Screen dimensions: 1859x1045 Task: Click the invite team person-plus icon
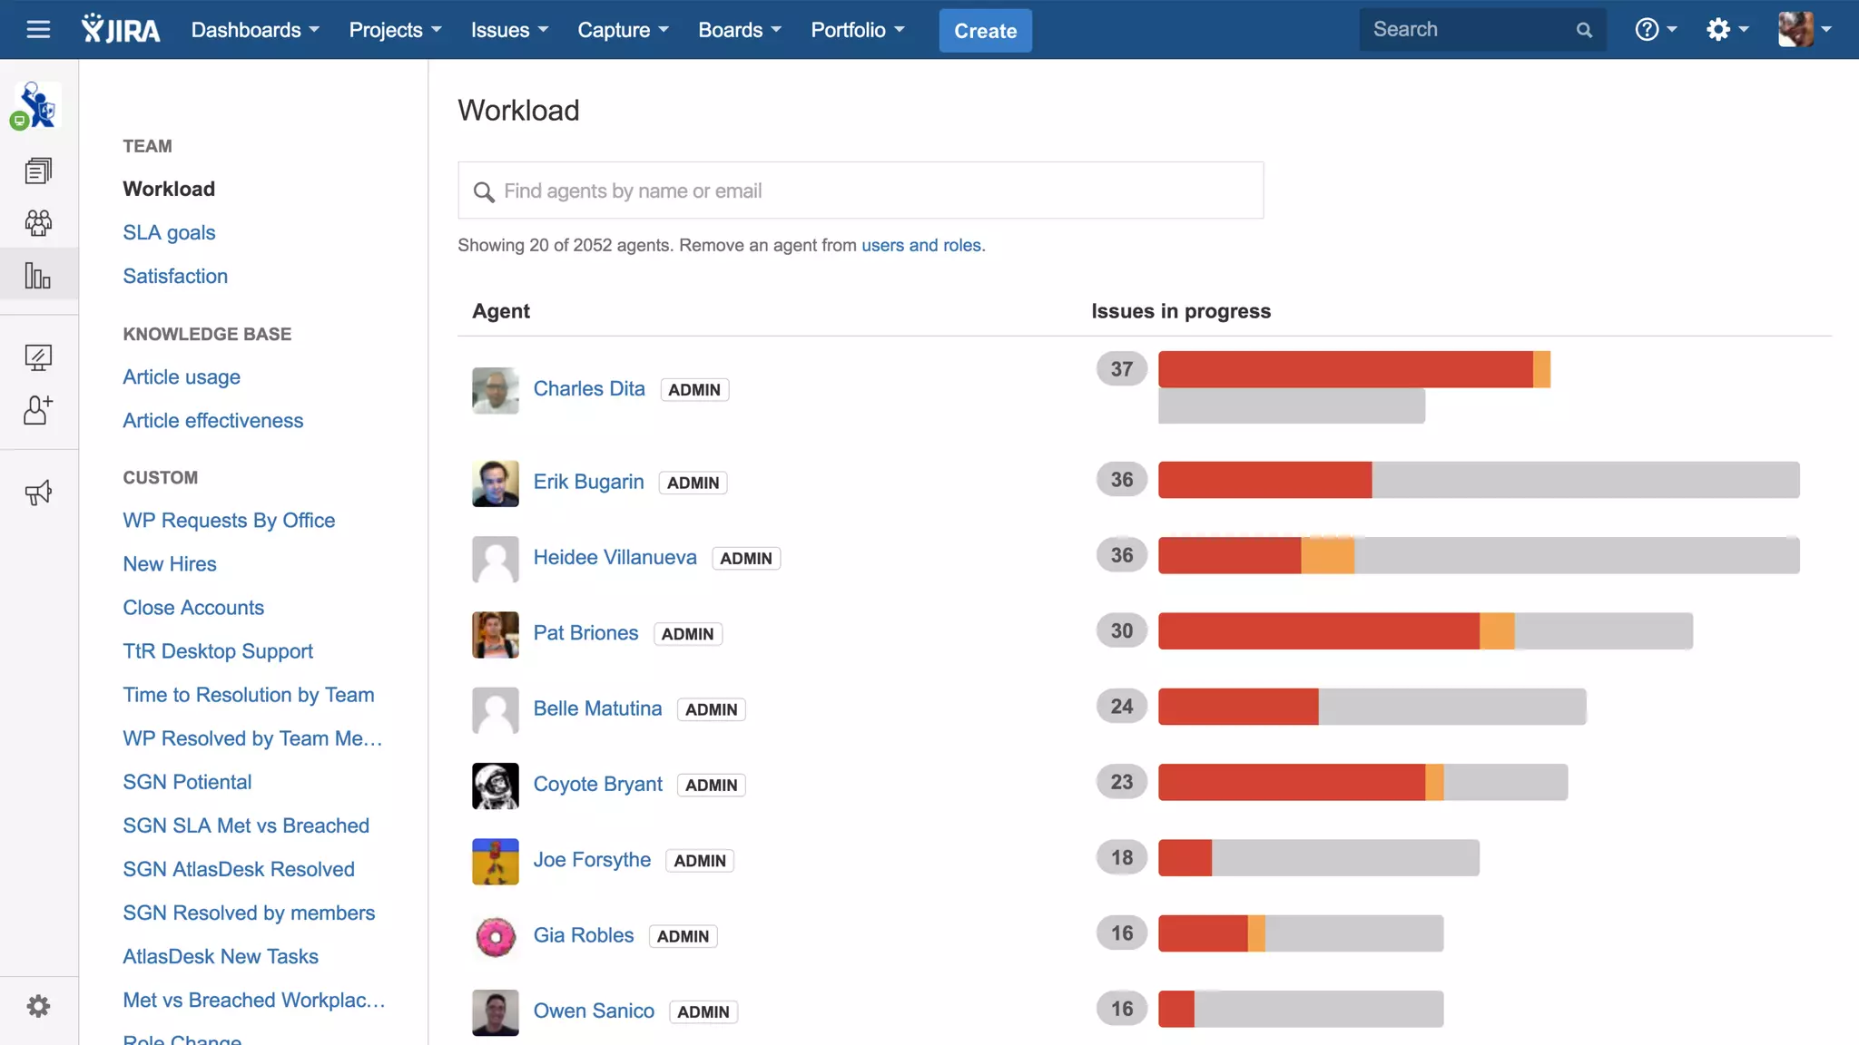pyautogui.click(x=38, y=410)
